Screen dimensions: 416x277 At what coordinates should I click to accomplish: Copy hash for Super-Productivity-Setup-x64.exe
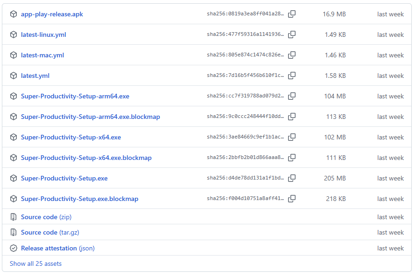coord(292,137)
